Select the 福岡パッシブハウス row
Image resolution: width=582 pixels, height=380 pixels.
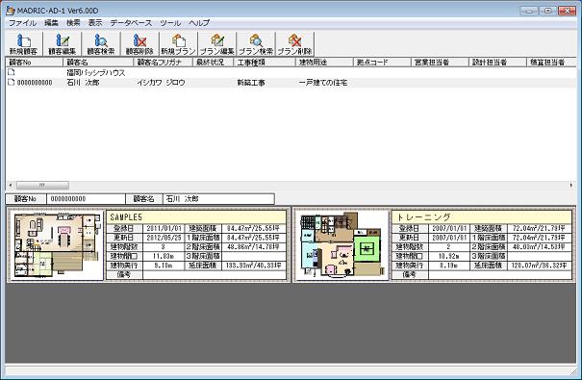point(291,73)
